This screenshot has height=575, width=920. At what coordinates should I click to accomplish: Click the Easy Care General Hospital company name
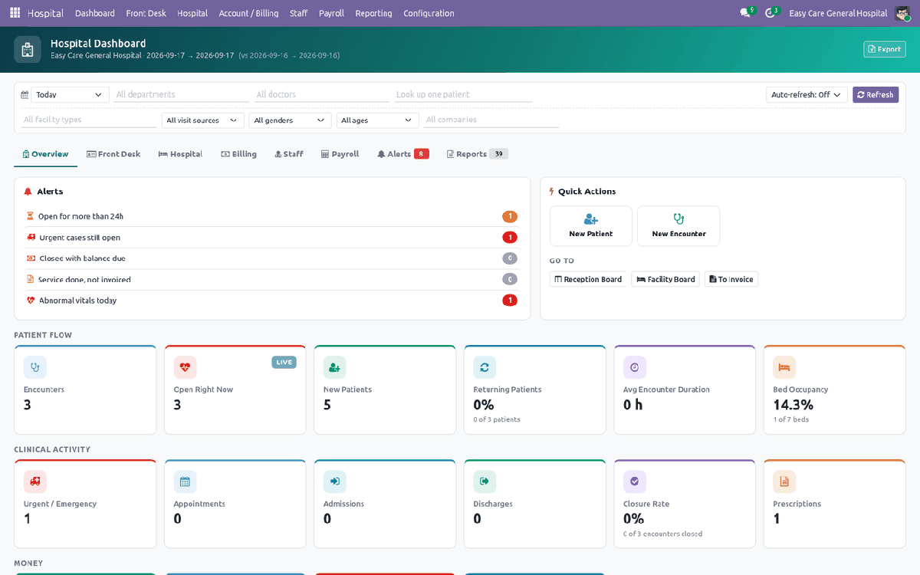[838, 13]
